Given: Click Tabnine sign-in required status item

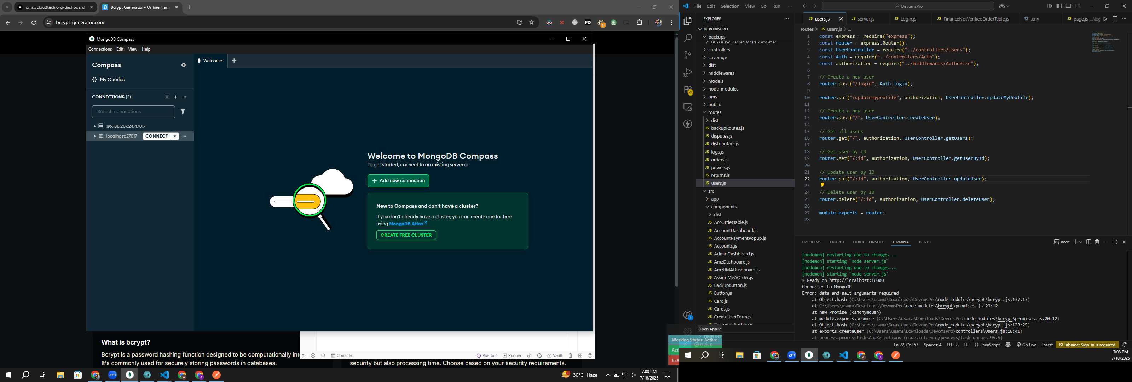Looking at the screenshot, I should coord(1087,345).
